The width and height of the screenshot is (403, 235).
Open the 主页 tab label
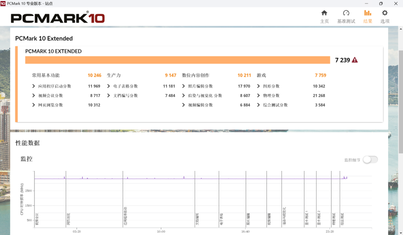click(x=324, y=21)
